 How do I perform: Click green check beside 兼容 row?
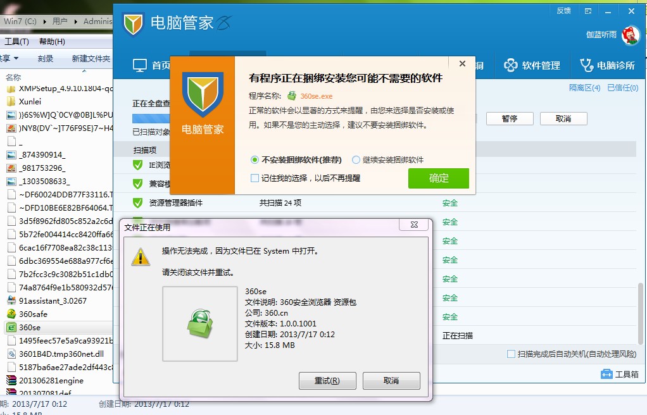tap(138, 183)
